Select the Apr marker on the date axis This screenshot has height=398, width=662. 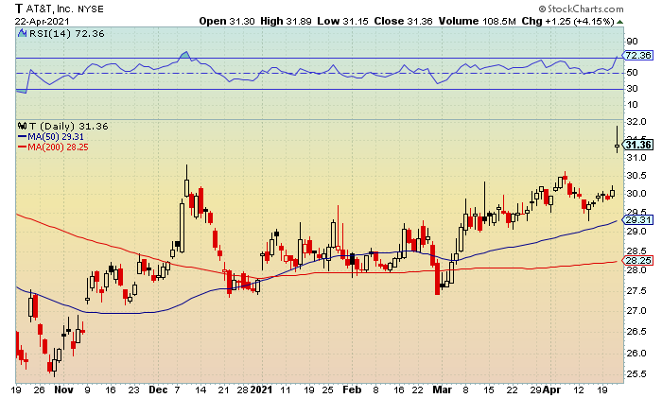coord(551,389)
